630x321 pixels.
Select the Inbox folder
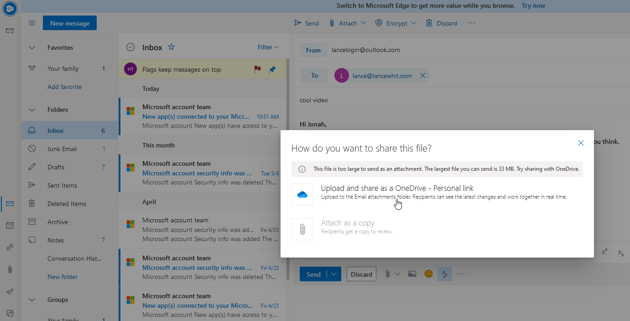click(x=69, y=131)
